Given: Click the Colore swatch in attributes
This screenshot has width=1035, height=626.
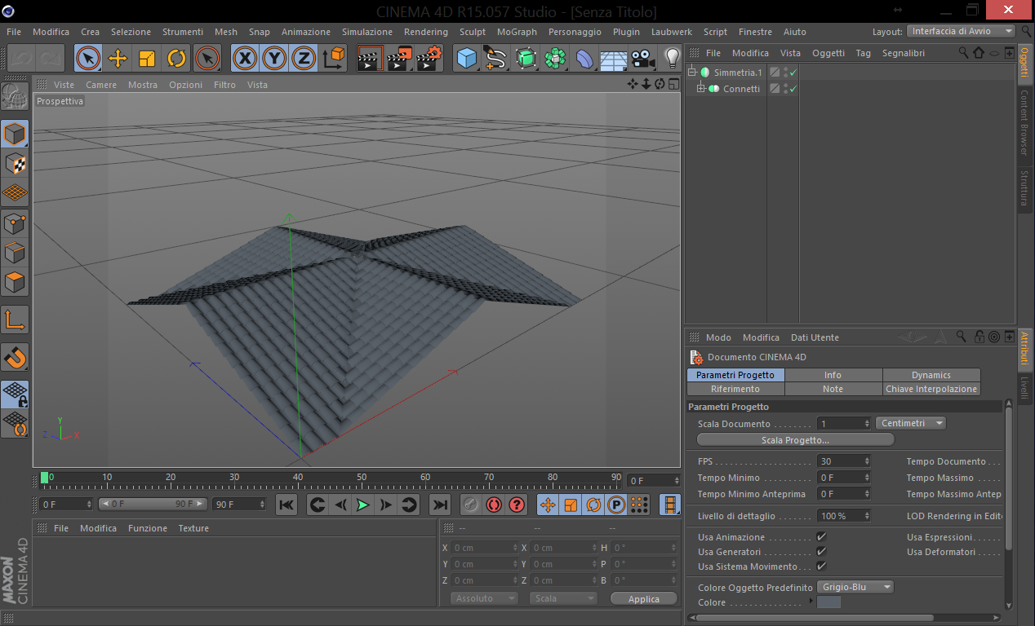Looking at the screenshot, I should (828, 602).
